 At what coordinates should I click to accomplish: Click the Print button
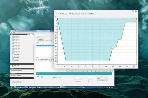102,80
